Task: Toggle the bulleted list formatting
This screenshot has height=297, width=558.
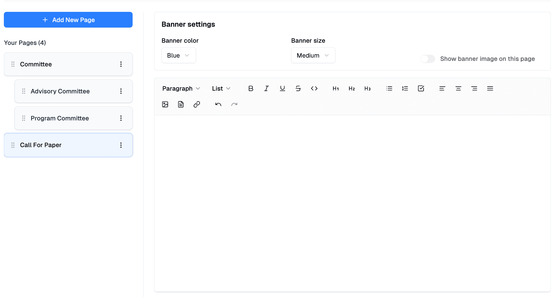Action: pos(389,88)
